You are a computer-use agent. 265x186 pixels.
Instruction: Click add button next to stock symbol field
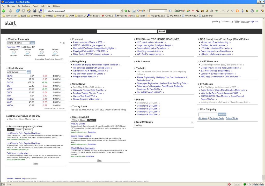(29, 72)
